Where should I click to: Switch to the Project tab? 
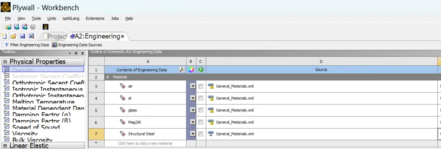point(55,36)
